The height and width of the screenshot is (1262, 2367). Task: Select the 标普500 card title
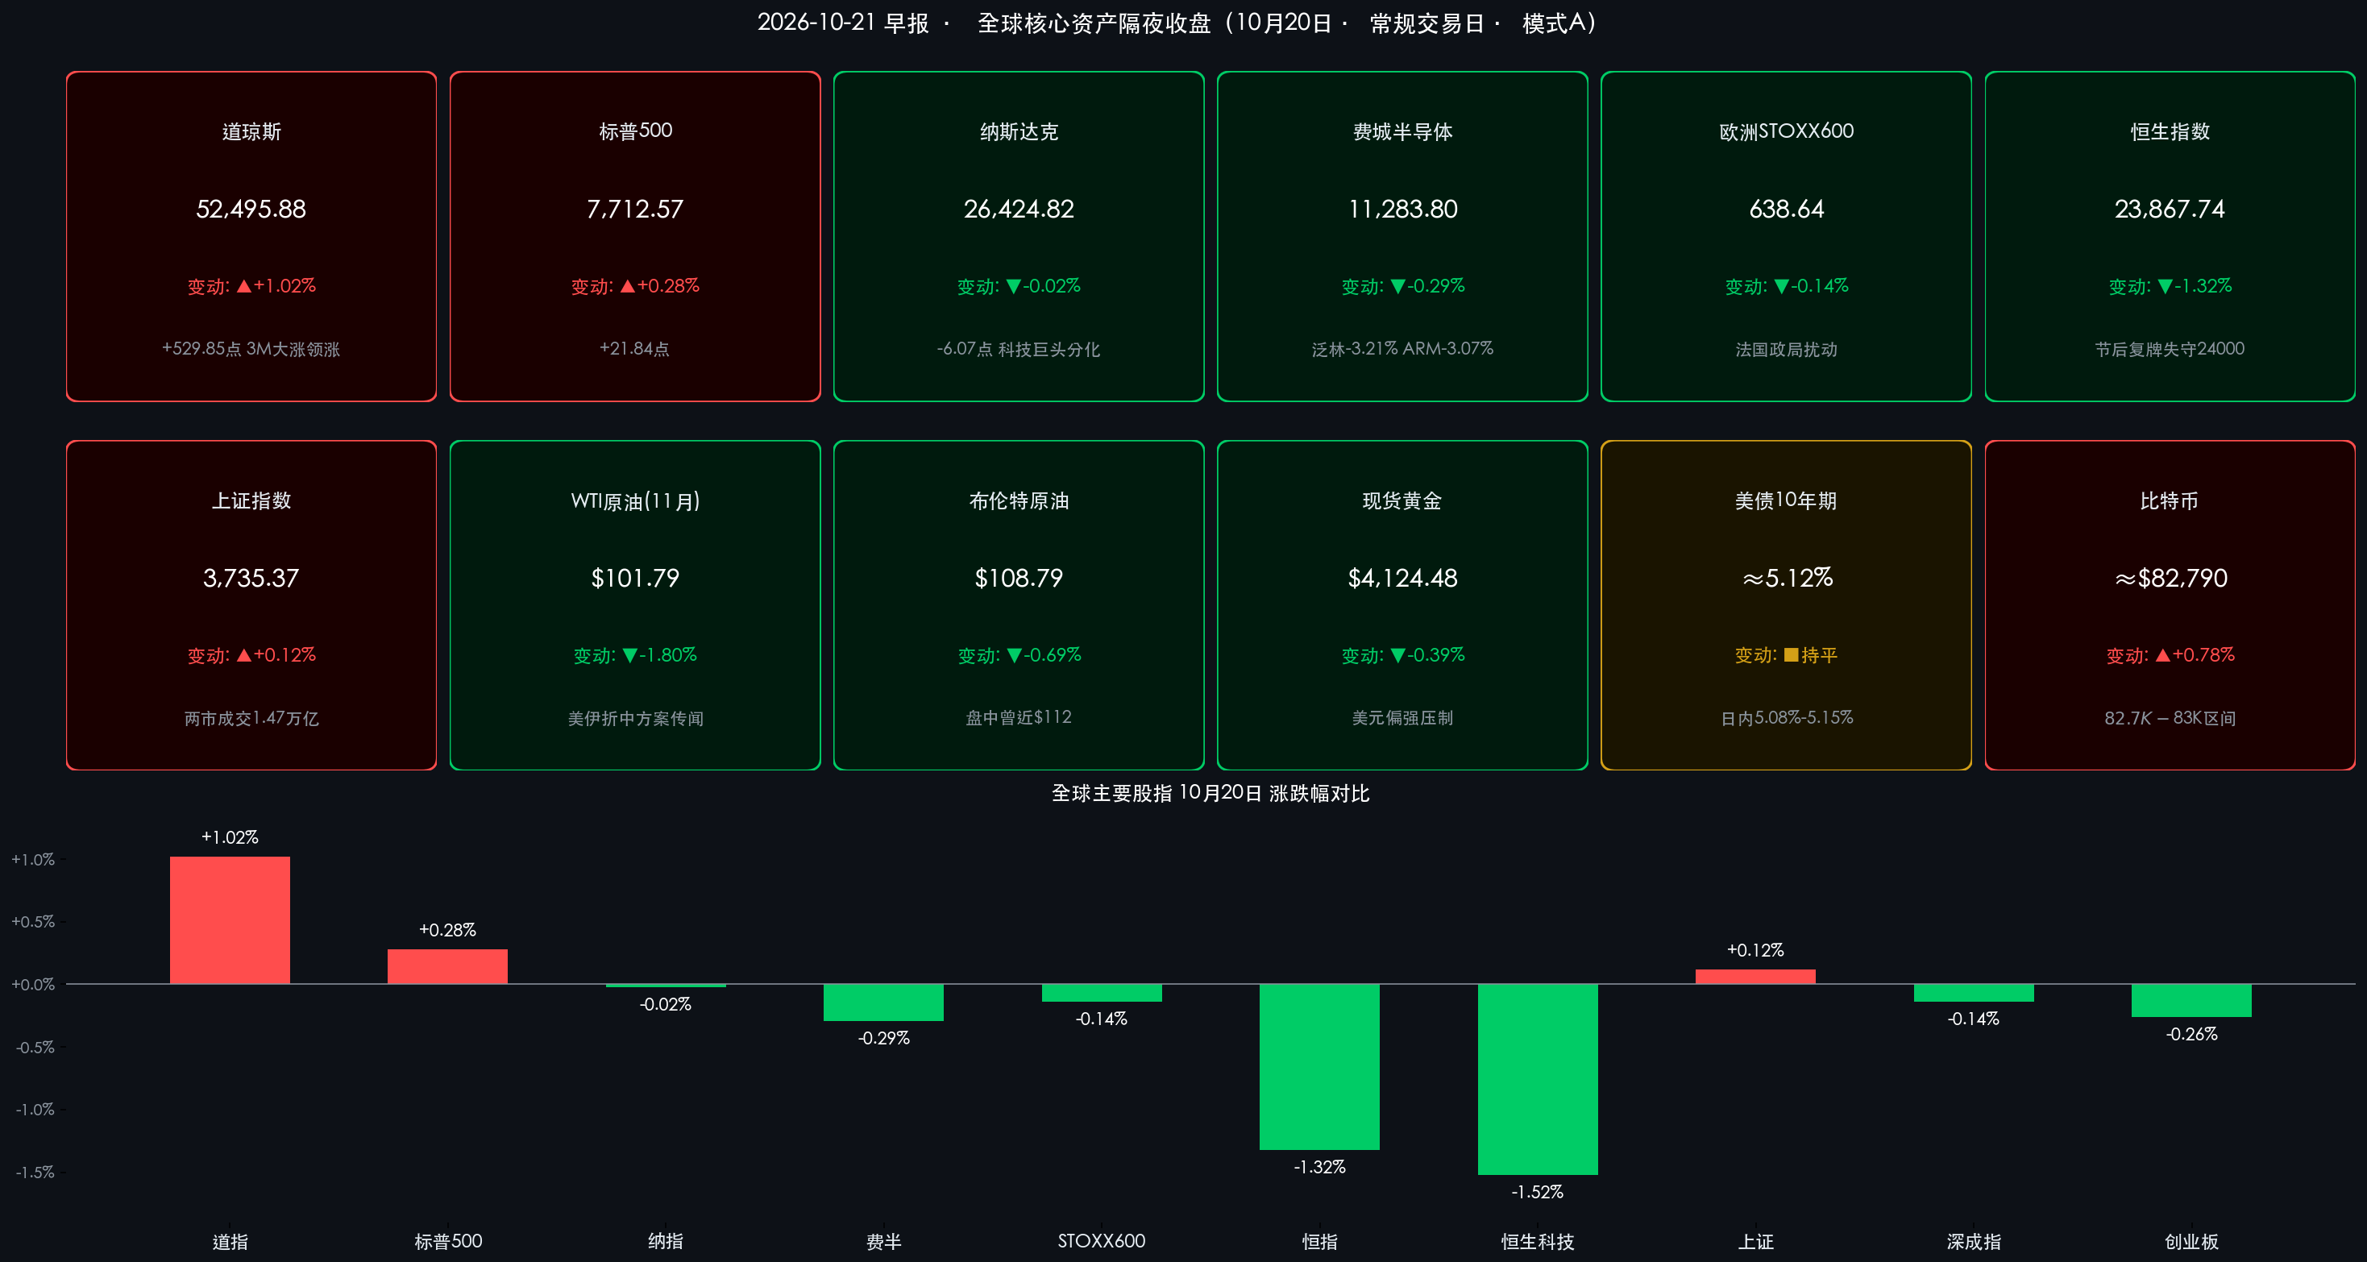(x=635, y=131)
